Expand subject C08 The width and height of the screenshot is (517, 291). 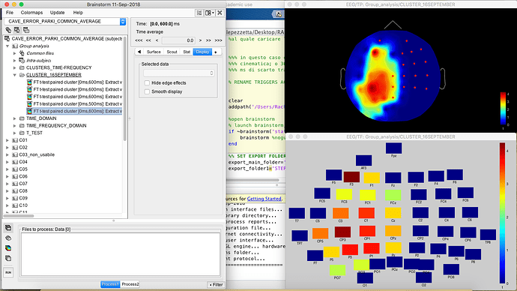click(x=7, y=191)
